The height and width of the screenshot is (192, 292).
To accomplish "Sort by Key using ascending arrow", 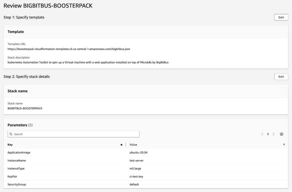I will tap(121, 145).
